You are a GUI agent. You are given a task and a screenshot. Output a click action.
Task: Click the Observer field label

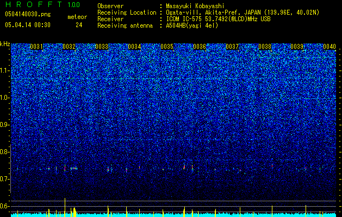point(110,6)
